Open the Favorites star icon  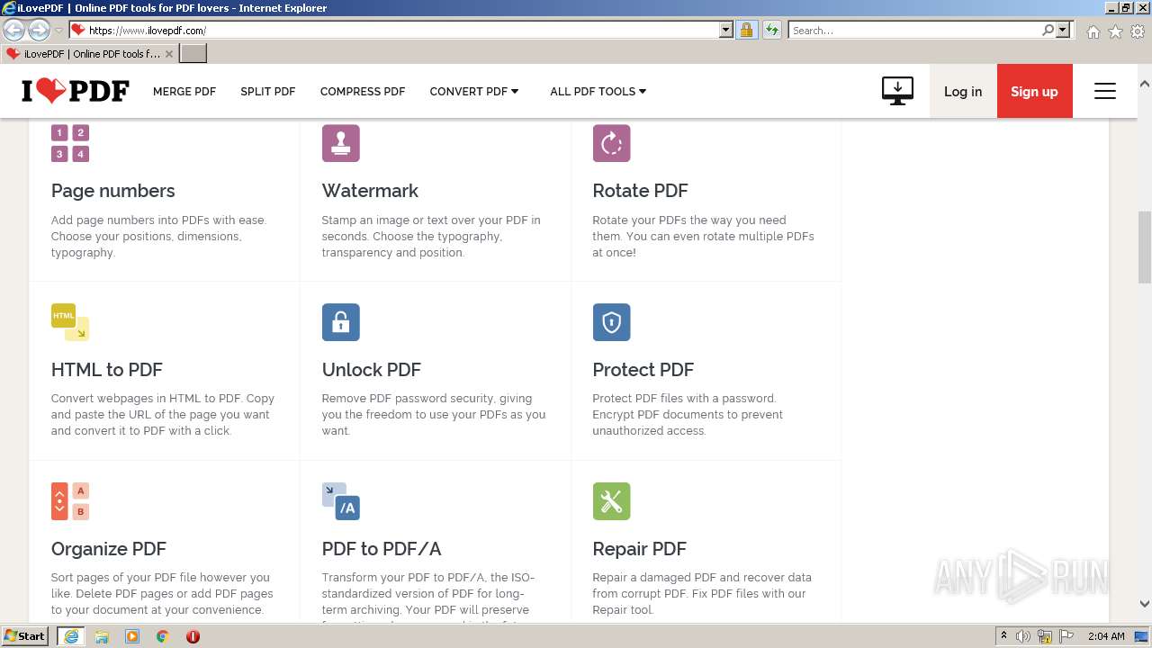[1115, 31]
